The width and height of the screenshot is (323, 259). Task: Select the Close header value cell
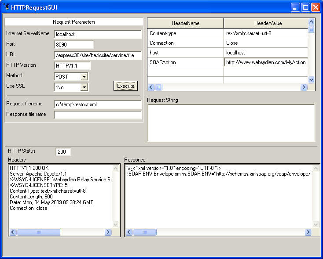pyautogui.click(x=266, y=43)
